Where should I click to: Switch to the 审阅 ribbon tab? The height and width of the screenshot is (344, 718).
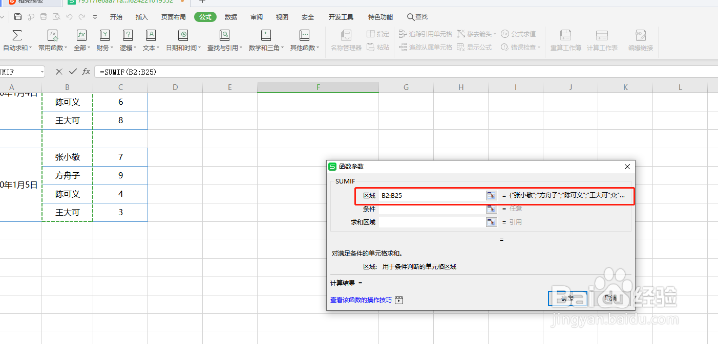pyautogui.click(x=257, y=17)
